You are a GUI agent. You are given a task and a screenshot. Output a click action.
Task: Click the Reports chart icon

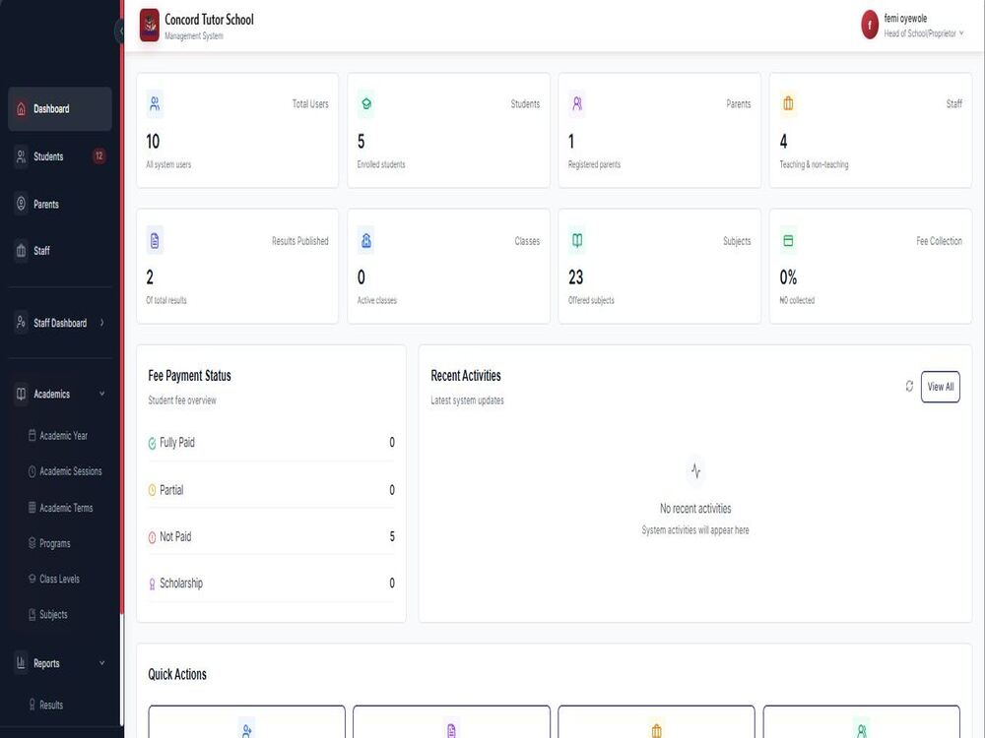click(21, 663)
